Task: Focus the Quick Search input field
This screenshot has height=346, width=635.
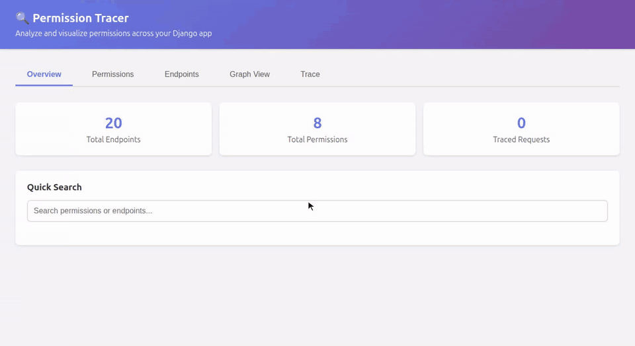Action: point(317,211)
